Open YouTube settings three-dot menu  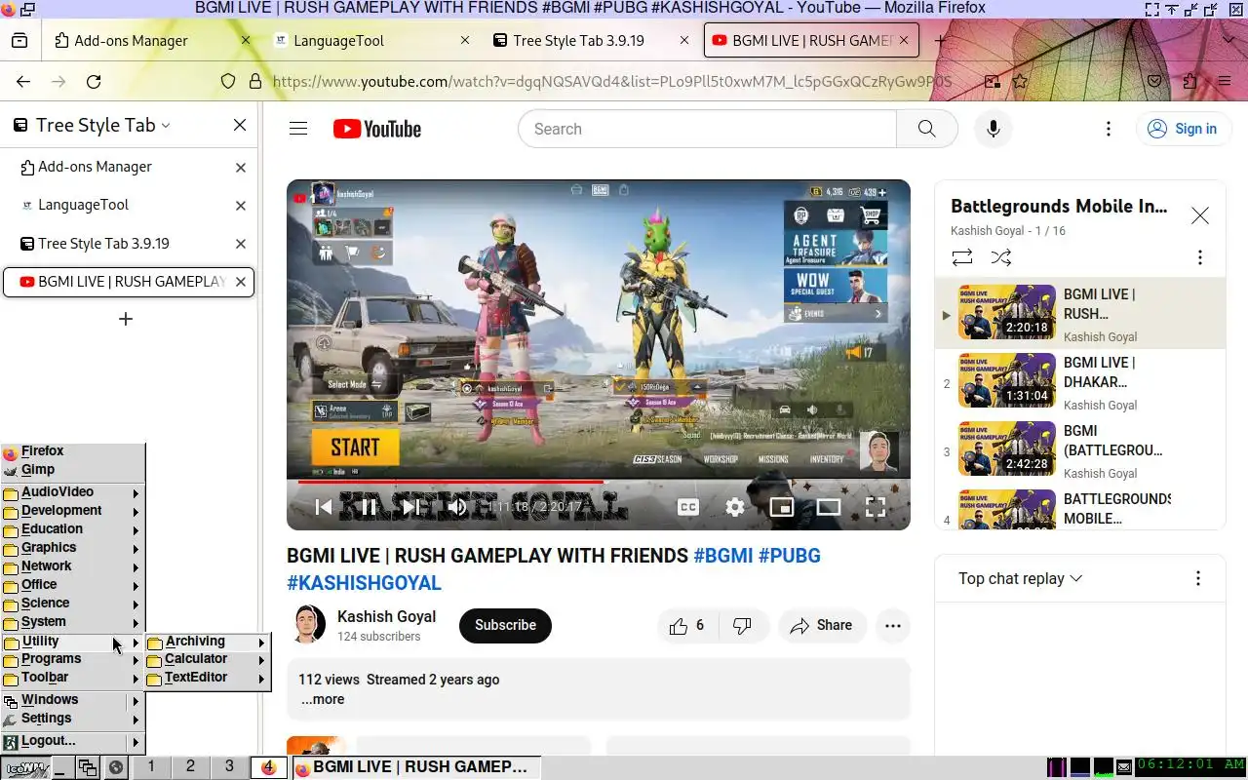(x=1108, y=129)
